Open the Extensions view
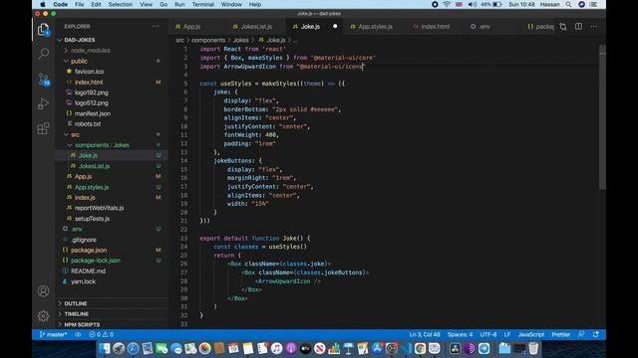Screen dimensions: 638x358 [43, 128]
